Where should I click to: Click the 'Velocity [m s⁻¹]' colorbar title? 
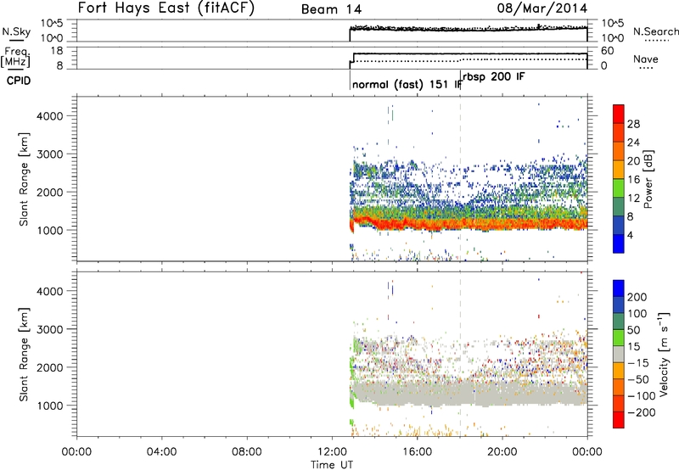(x=663, y=355)
